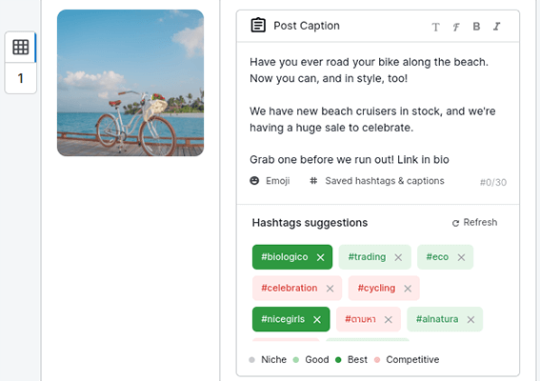Image resolution: width=540 pixels, height=381 pixels.
Task: Select the plain text T formatting icon
Action: 435,27
